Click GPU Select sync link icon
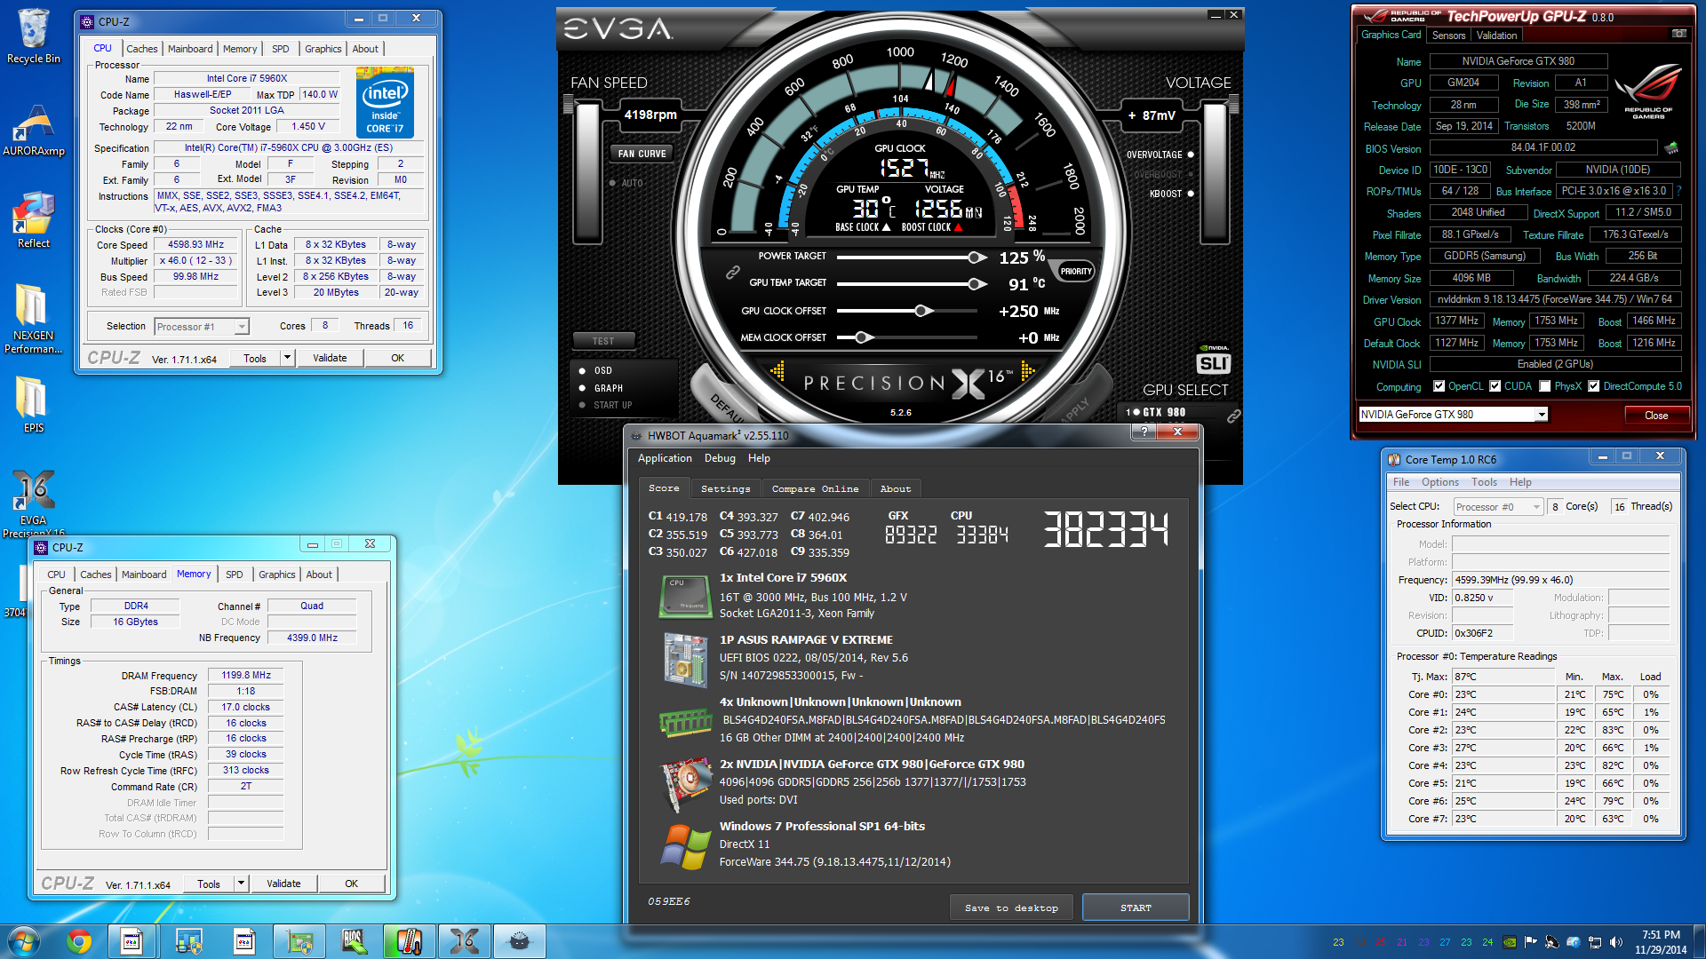 click(1233, 416)
